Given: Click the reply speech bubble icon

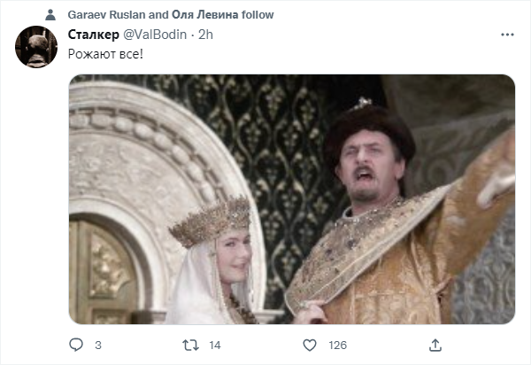Looking at the screenshot, I should click(x=76, y=345).
